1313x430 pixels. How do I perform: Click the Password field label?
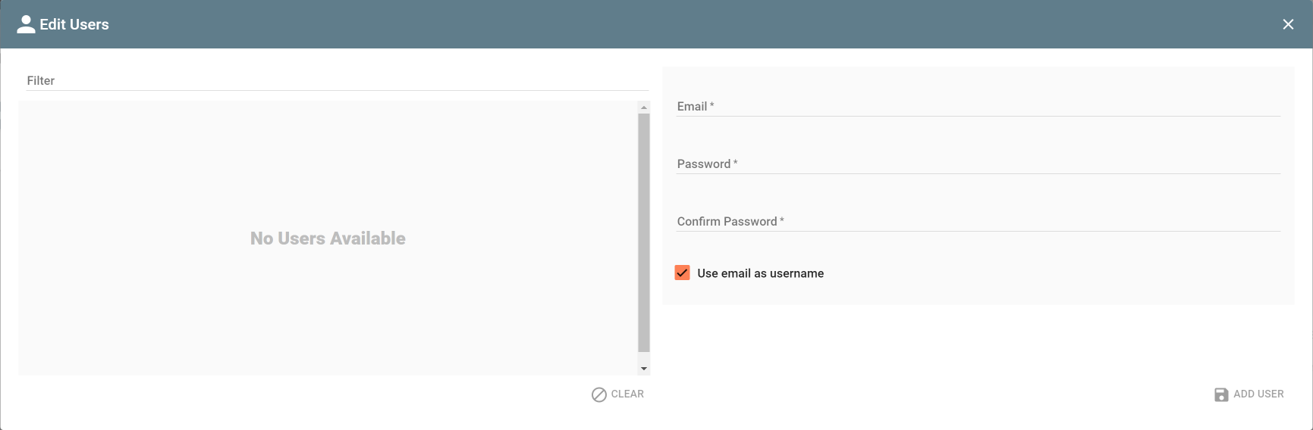[x=703, y=164]
